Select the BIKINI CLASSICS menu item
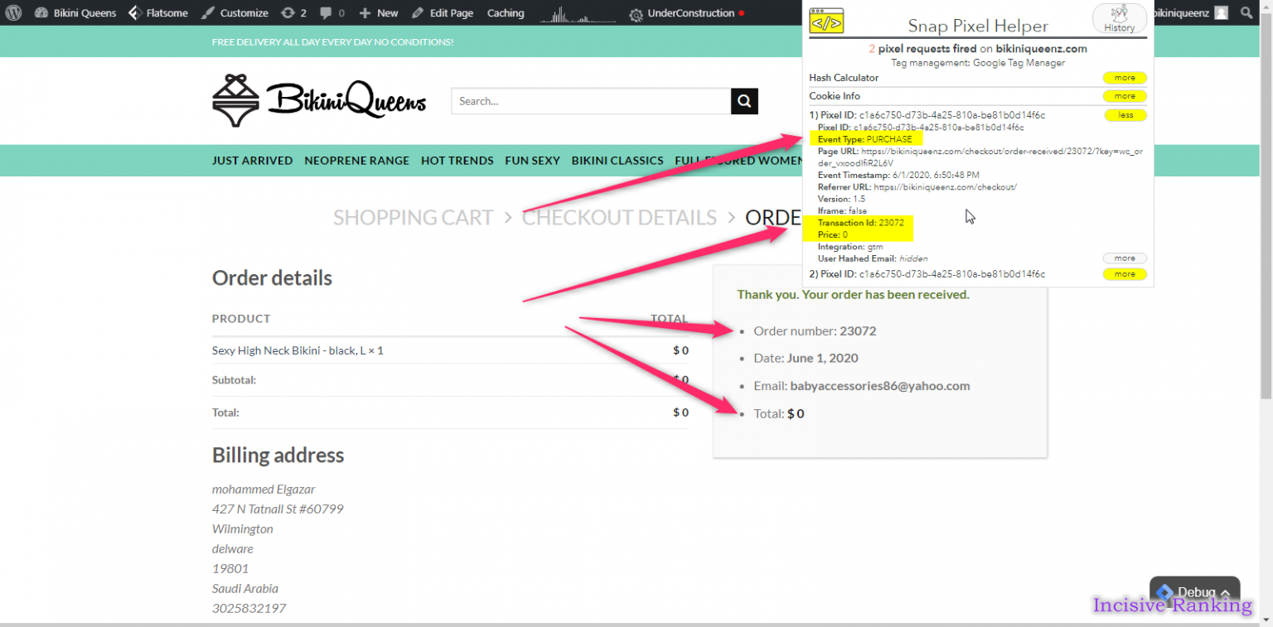This screenshot has width=1273, height=627. click(617, 161)
